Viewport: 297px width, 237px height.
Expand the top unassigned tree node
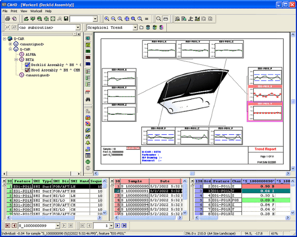pos(11,44)
